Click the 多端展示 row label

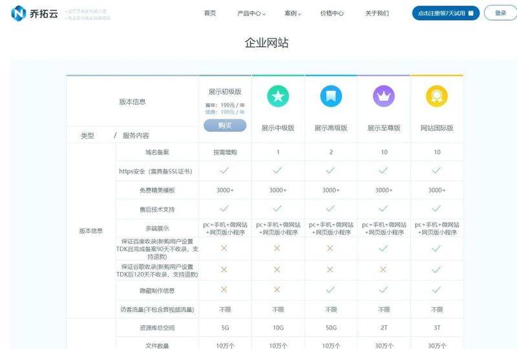(x=157, y=228)
